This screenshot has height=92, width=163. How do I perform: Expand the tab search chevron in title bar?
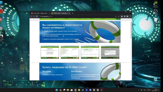118,12
